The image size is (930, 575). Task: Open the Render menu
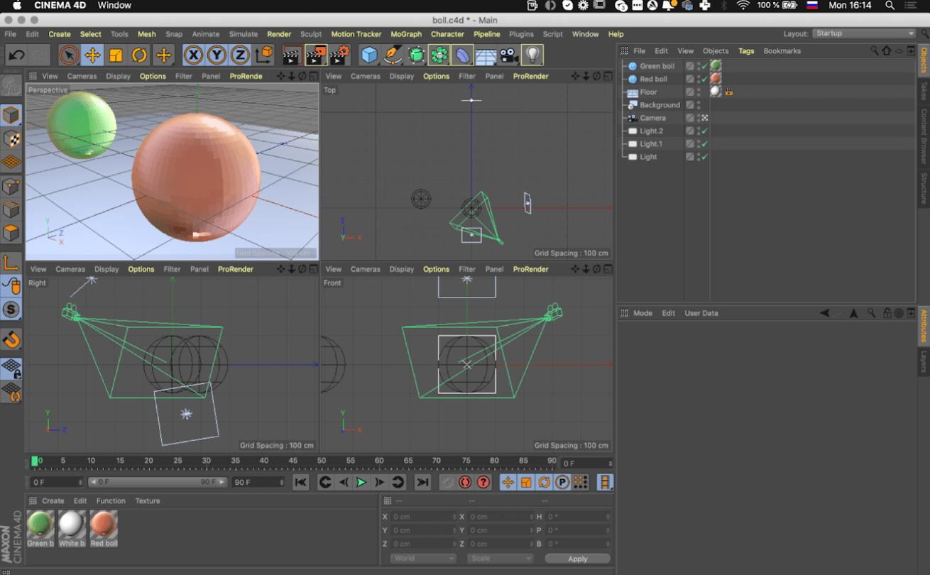[279, 34]
